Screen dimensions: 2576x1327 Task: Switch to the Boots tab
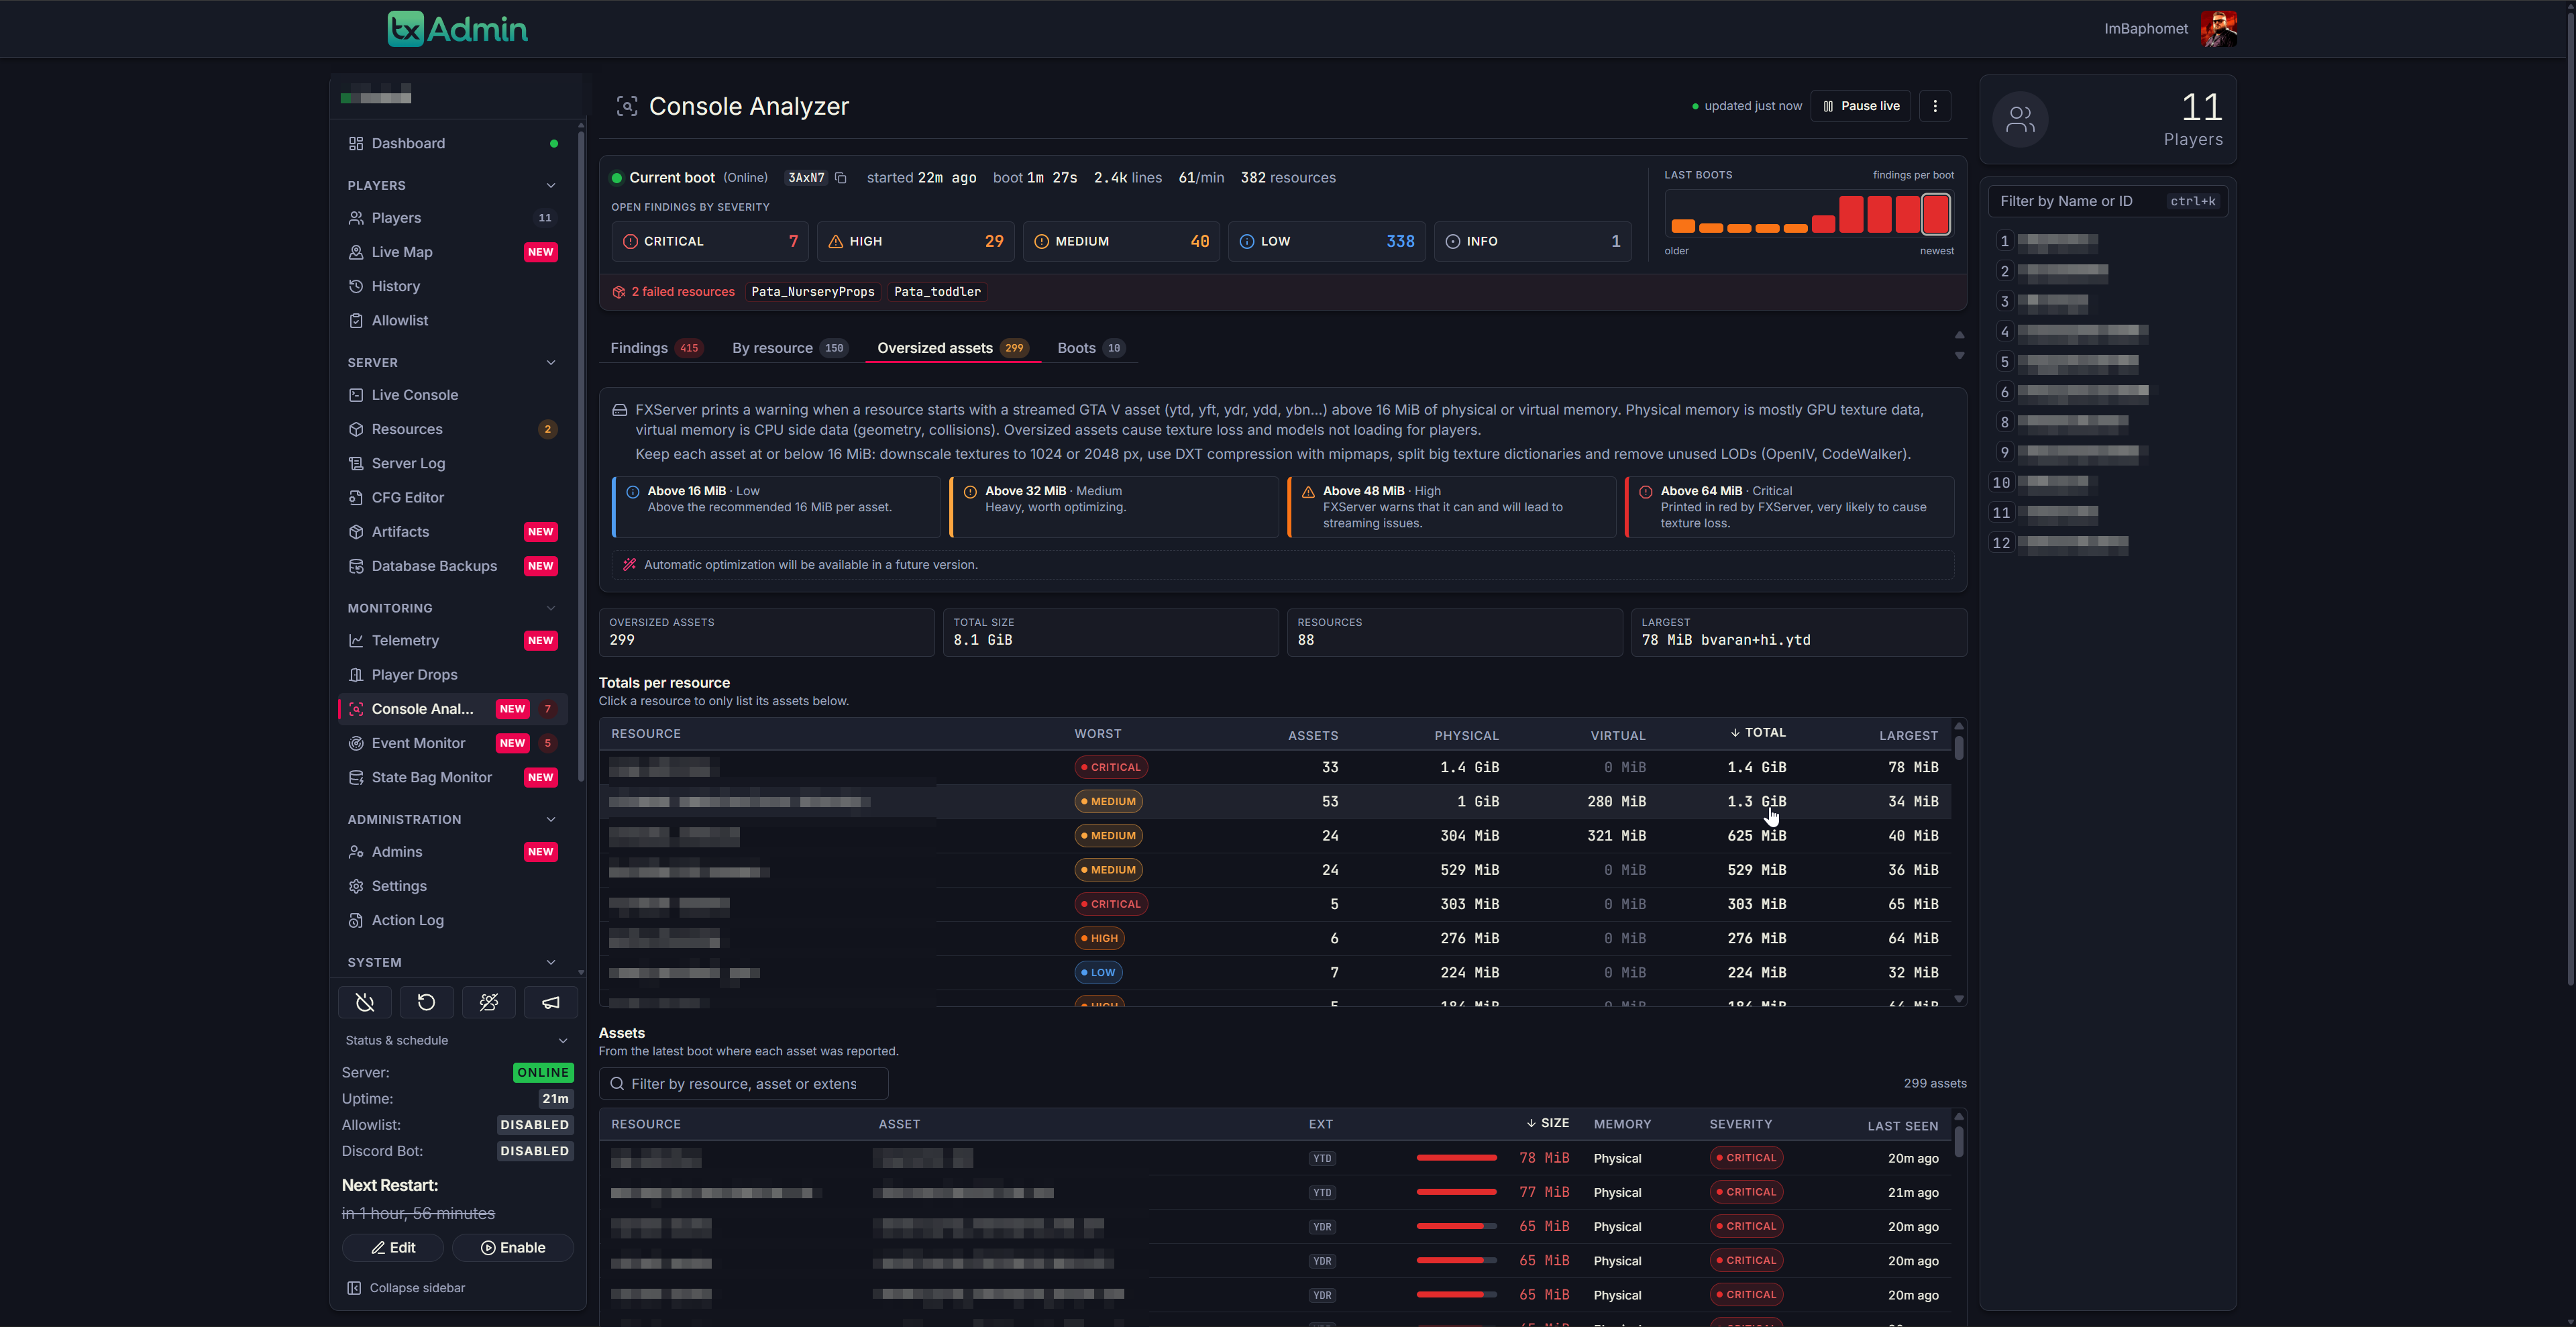[x=1091, y=348]
